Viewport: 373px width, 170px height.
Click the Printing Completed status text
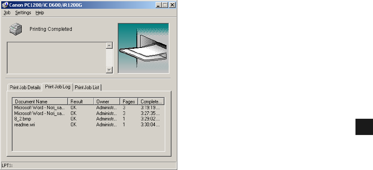click(50, 29)
